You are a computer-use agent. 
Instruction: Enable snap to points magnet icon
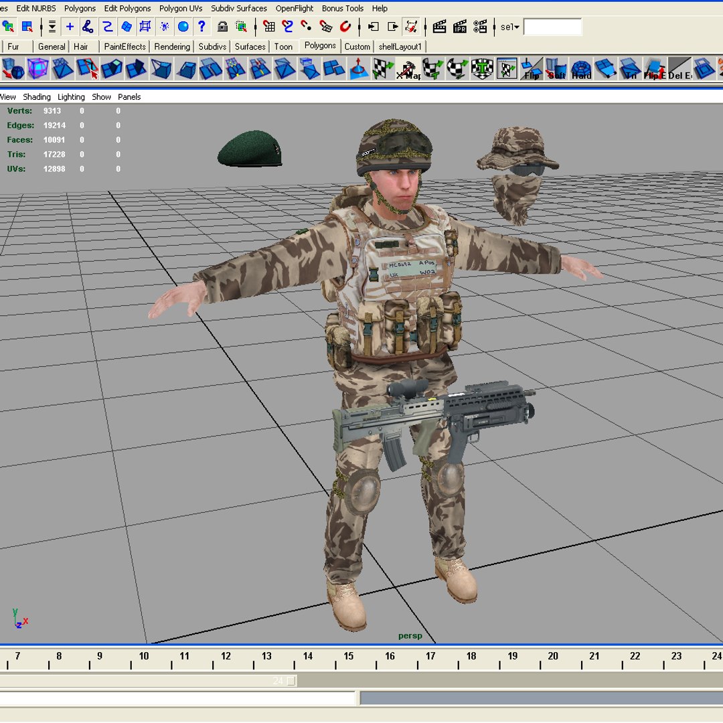coord(306,27)
